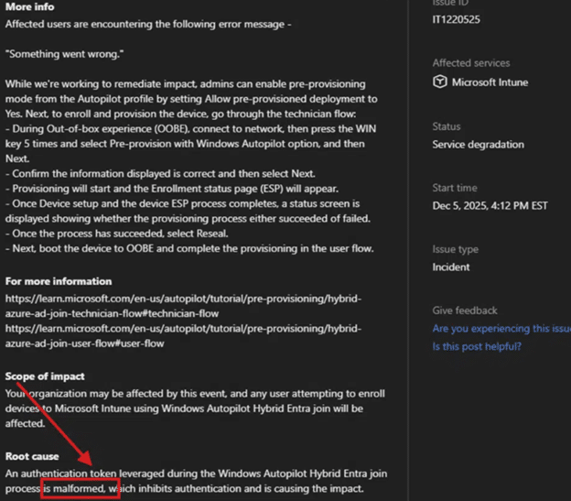The width and height of the screenshot is (571, 501).
Task: Click the step 'During Out-of-box experience (OOBE)'
Action: [191, 144]
